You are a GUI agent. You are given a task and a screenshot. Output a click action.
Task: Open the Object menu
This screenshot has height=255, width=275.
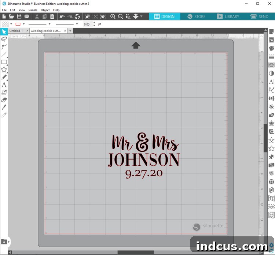tap(45, 10)
